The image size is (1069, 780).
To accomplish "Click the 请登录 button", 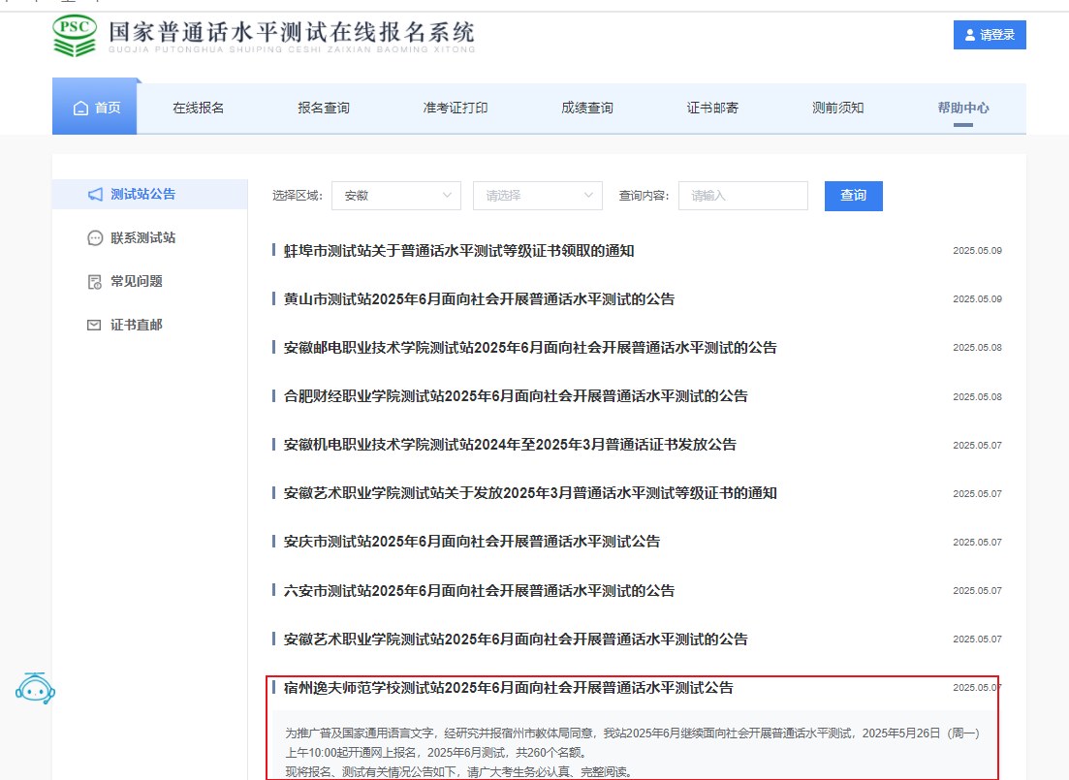I will [x=990, y=35].
